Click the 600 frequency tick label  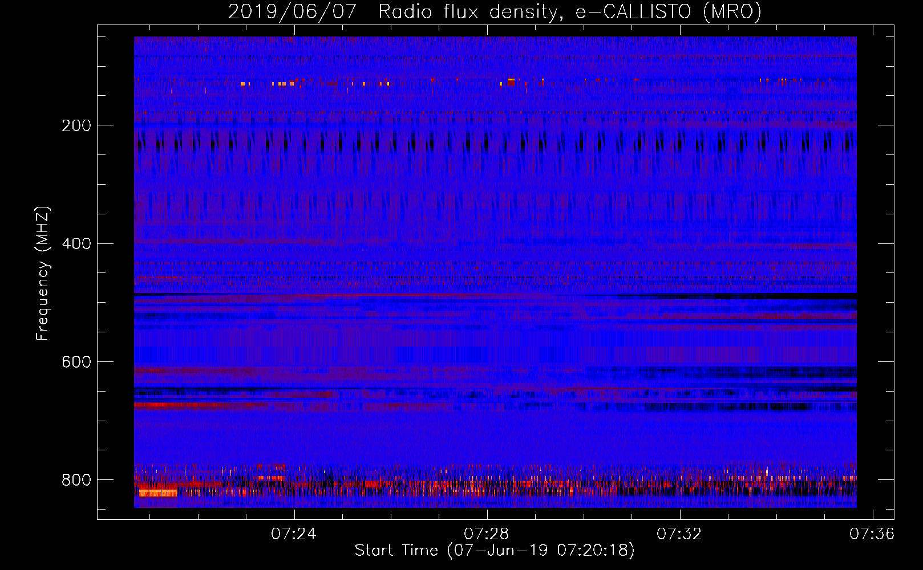tap(76, 363)
